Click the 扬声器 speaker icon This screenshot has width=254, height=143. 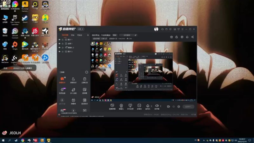[x=157, y=106]
